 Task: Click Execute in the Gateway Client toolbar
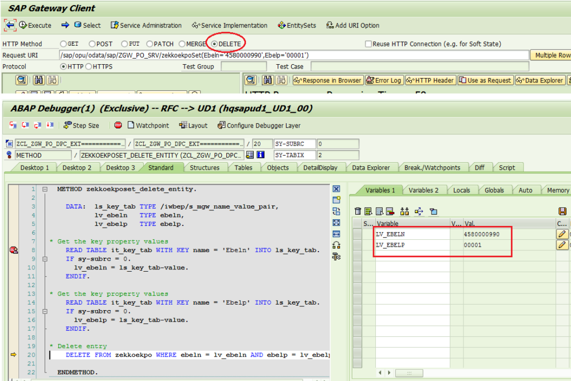(x=35, y=25)
